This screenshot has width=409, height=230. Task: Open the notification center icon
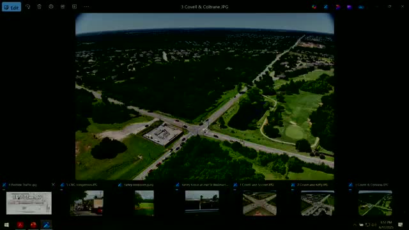(x=401, y=225)
